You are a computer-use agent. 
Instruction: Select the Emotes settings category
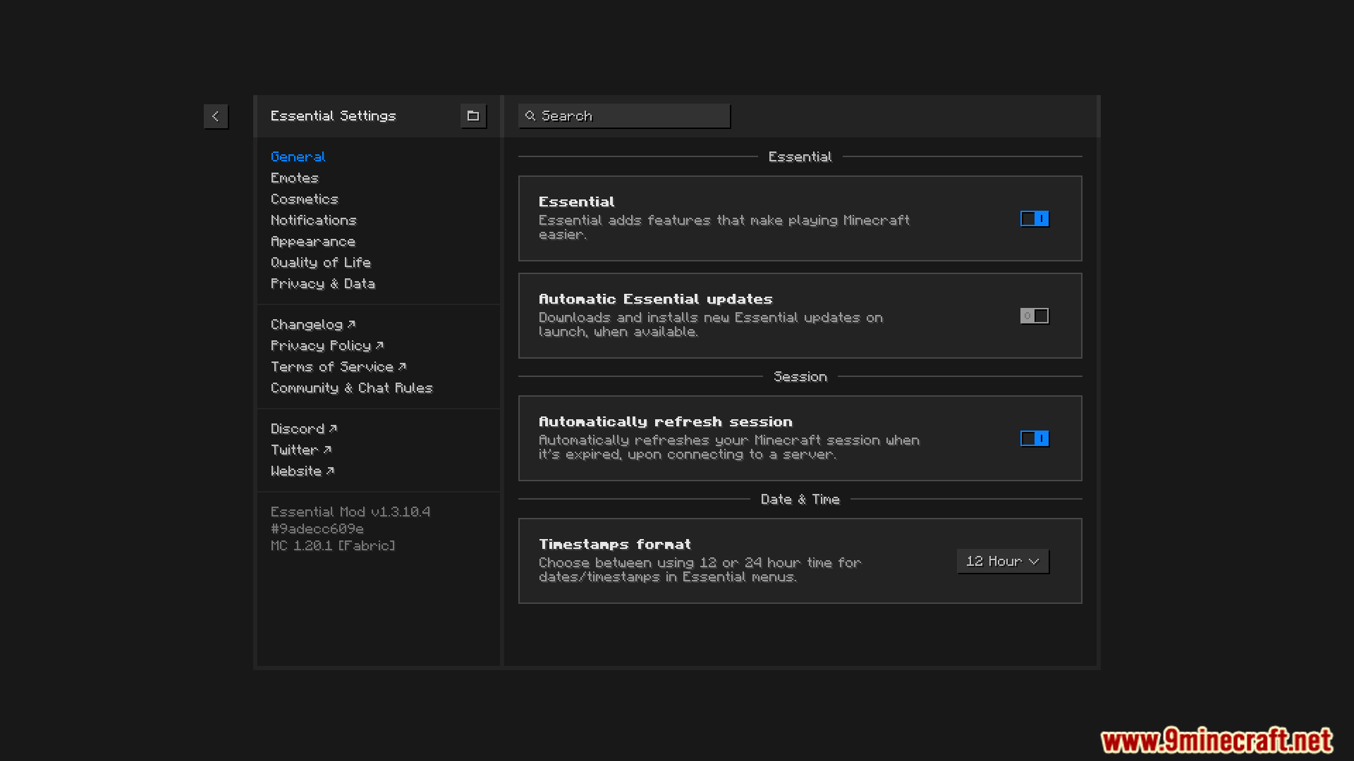point(295,178)
